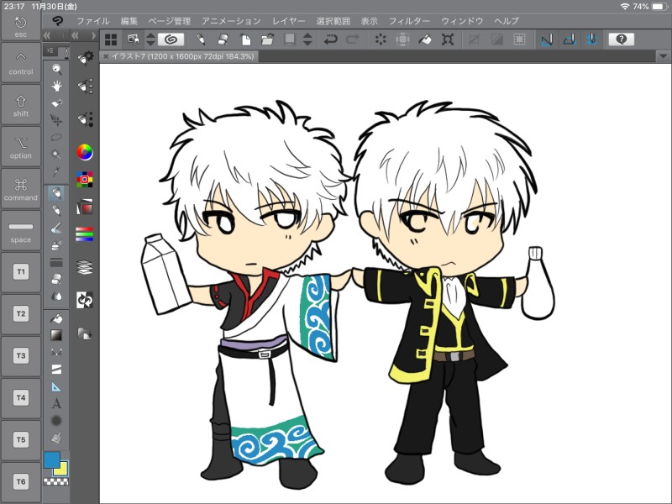
Task: Open the アニメーション menu
Action: pos(231,21)
